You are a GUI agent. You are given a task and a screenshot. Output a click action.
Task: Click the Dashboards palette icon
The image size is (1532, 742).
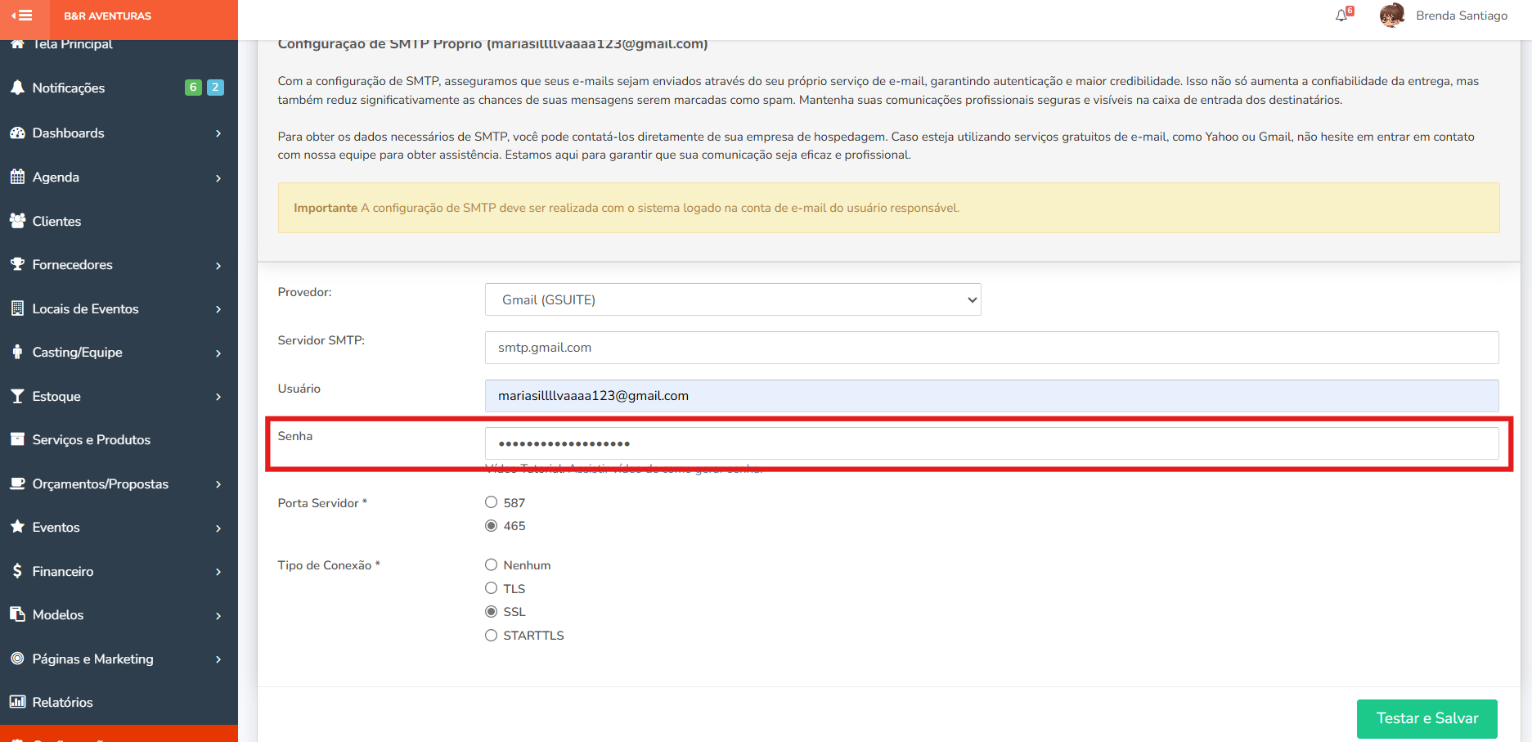tap(17, 133)
